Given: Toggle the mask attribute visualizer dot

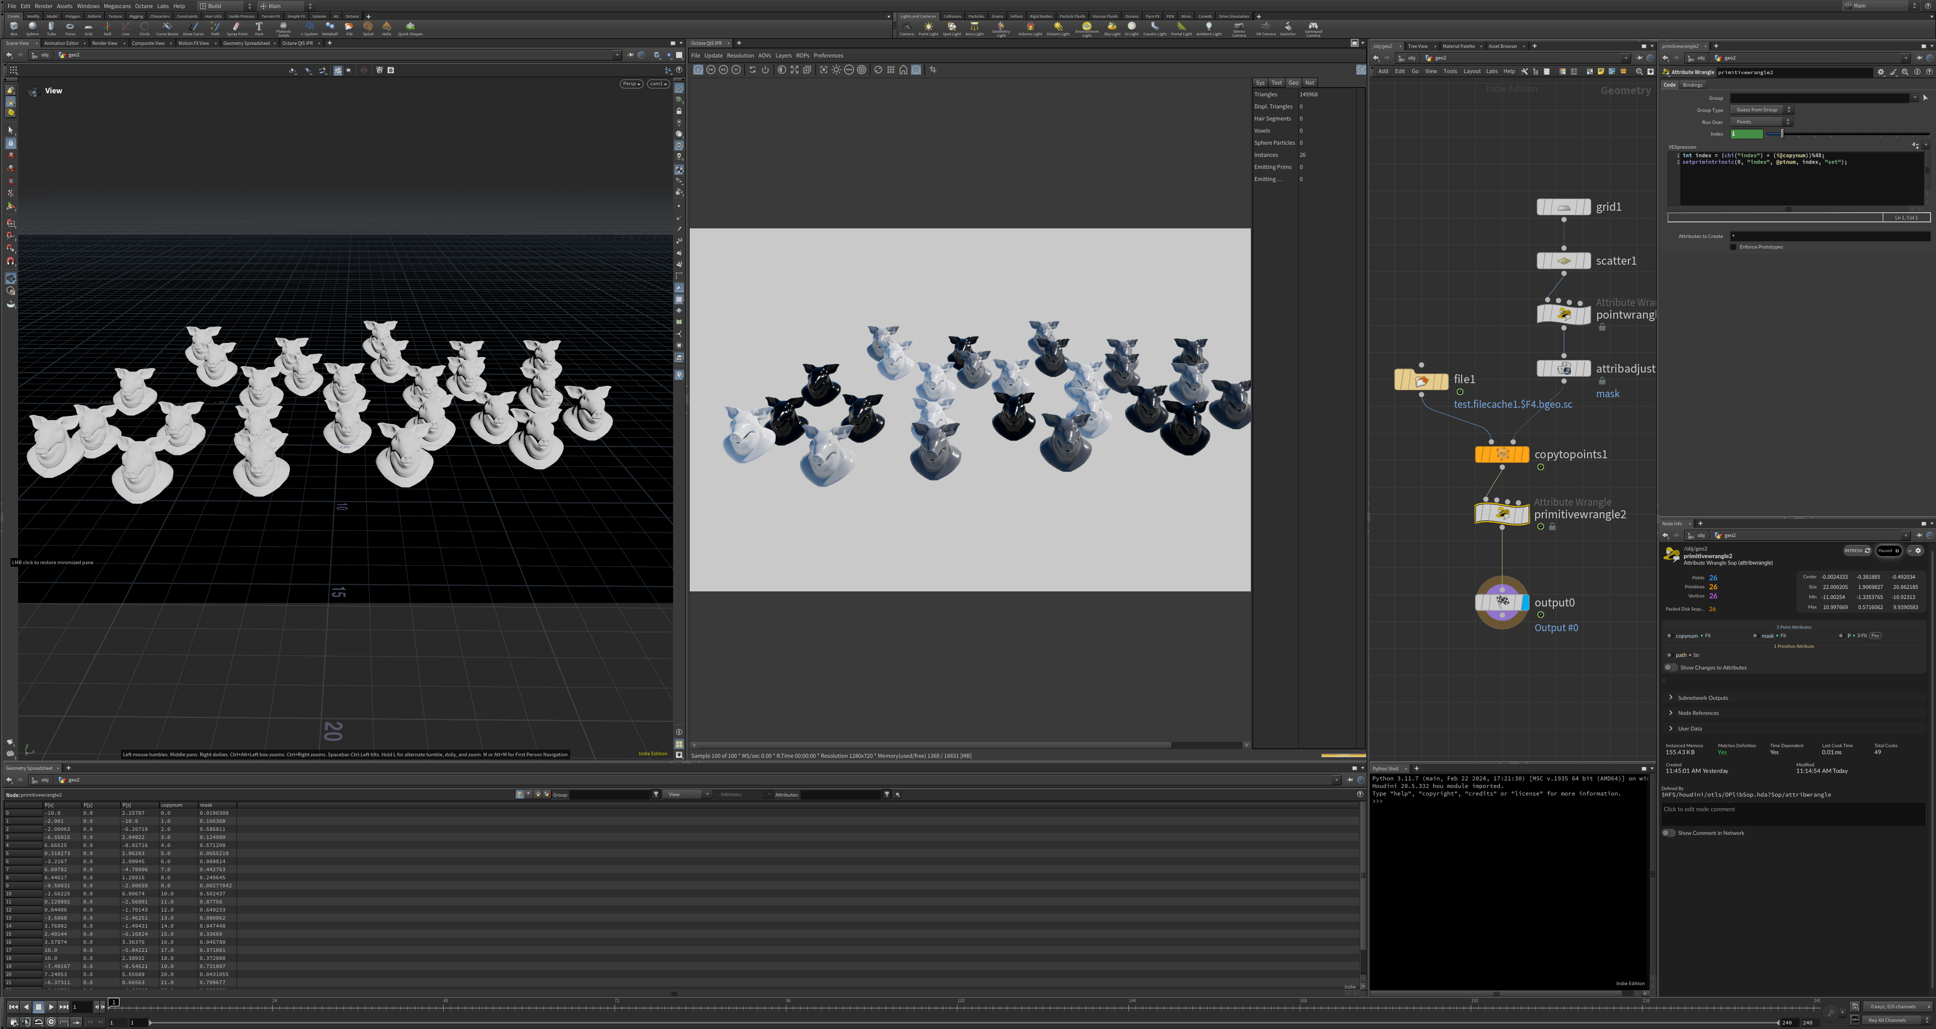Looking at the screenshot, I should 1755,636.
